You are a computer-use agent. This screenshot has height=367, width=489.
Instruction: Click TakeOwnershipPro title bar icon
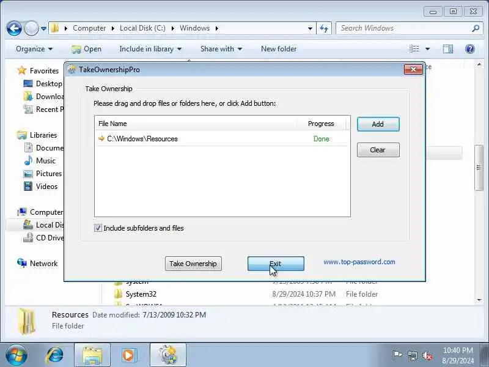[72, 69]
